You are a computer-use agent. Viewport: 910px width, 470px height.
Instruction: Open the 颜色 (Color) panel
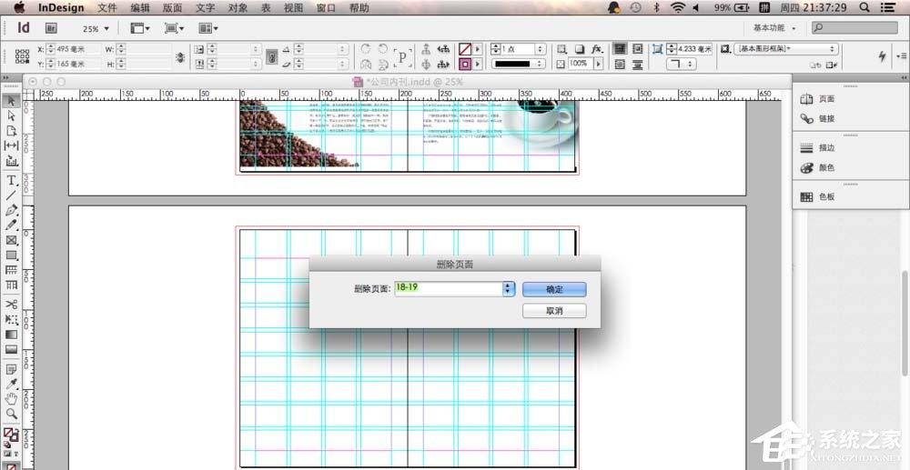818,168
